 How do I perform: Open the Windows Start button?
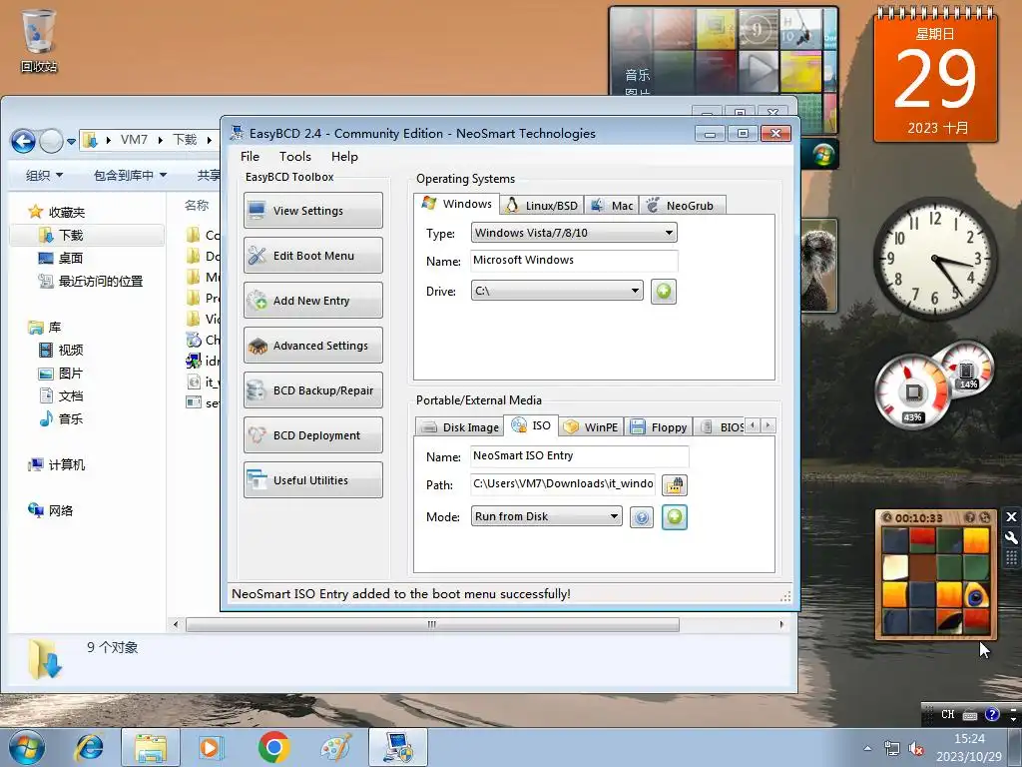[x=26, y=747]
